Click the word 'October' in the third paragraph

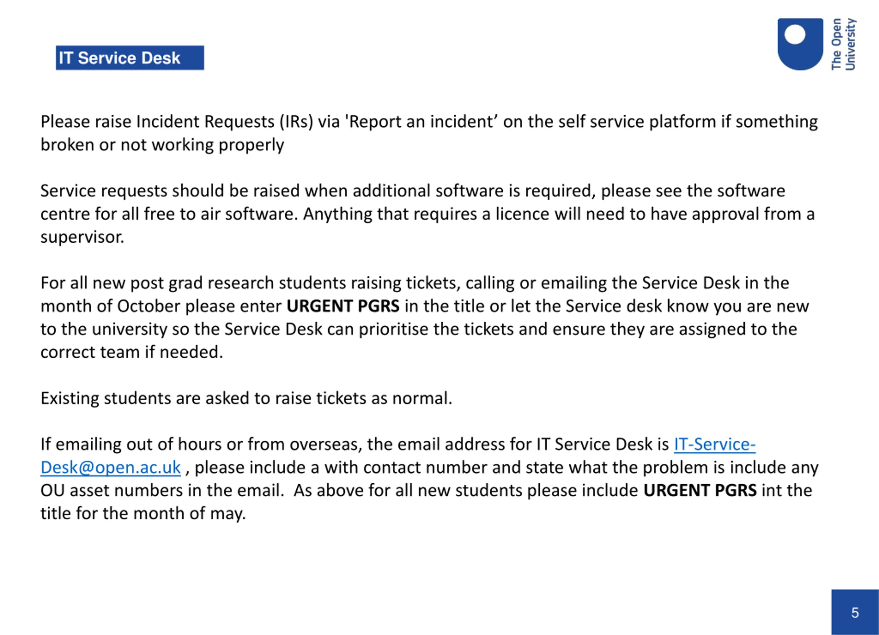[x=148, y=307]
